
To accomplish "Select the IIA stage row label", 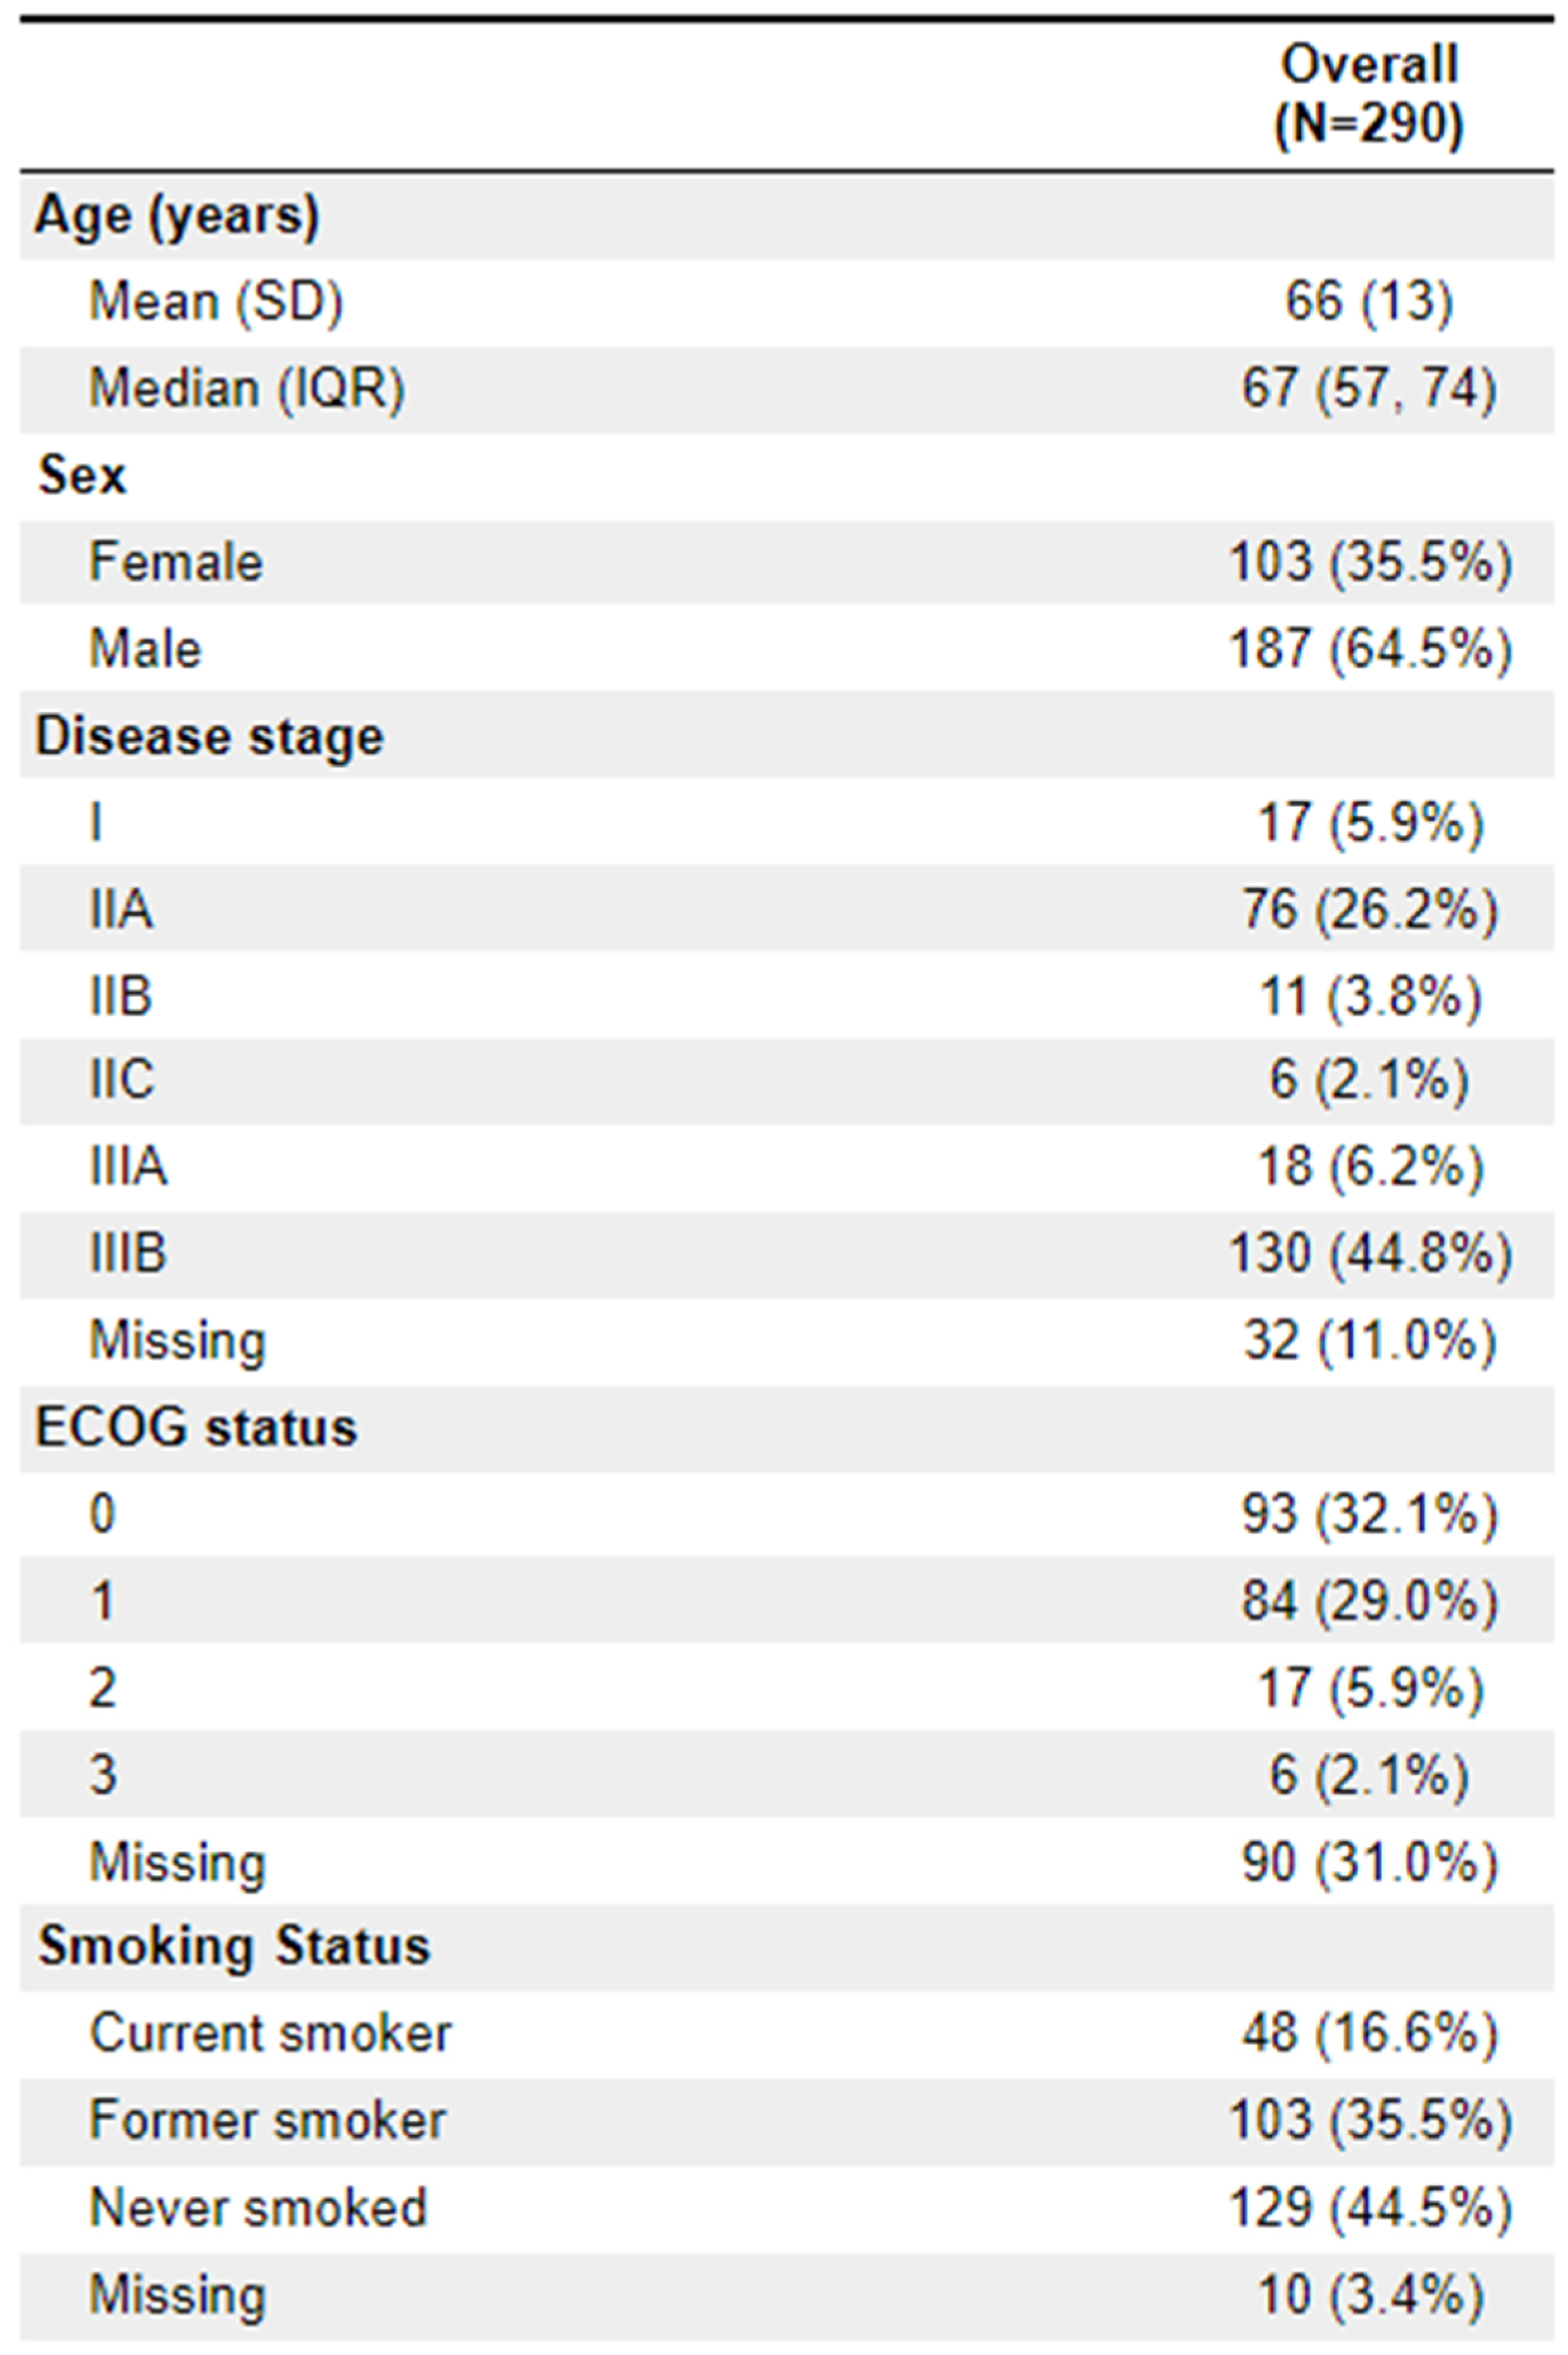I will click(121, 910).
